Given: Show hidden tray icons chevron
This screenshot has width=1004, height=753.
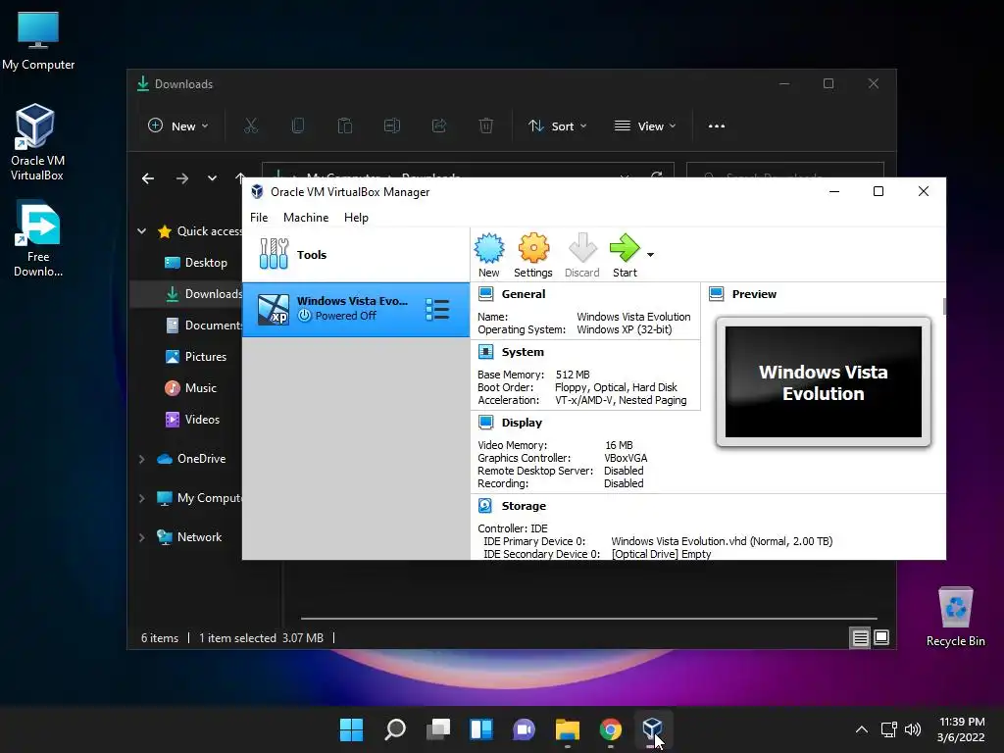Looking at the screenshot, I should [862, 729].
